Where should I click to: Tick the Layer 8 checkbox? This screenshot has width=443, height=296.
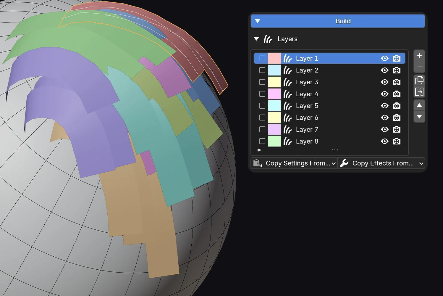click(262, 141)
